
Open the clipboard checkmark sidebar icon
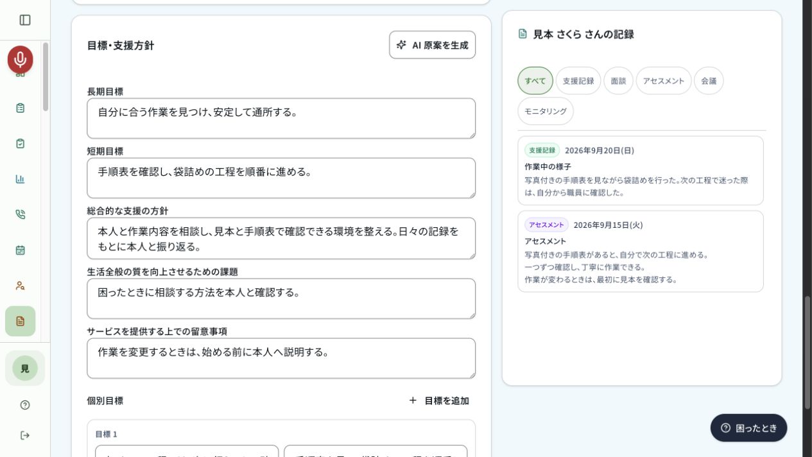(x=21, y=143)
